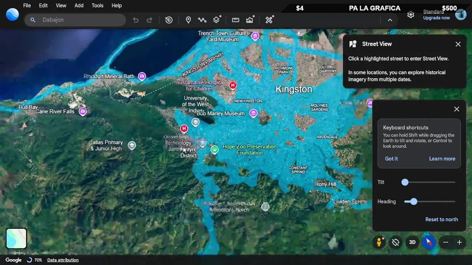The width and height of the screenshot is (472, 265).
Task: Click Got it button
Action: pyautogui.click(x=391, y=159)
